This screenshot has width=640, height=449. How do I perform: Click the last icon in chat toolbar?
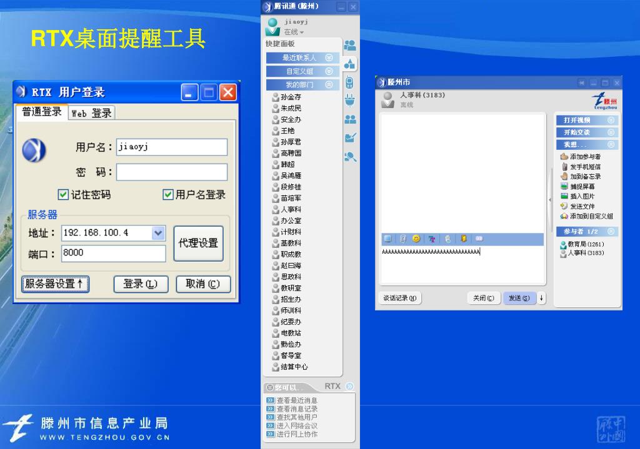pyautogui.click(x=479, y=238)
